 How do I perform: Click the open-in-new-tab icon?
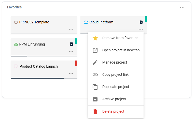(x=95, y=50)
